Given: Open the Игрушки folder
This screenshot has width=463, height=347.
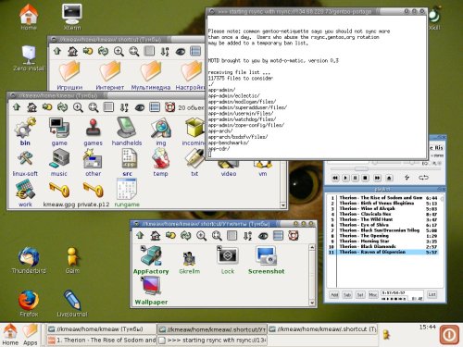Looking at the screenshot, I should (x=69, y=75).
